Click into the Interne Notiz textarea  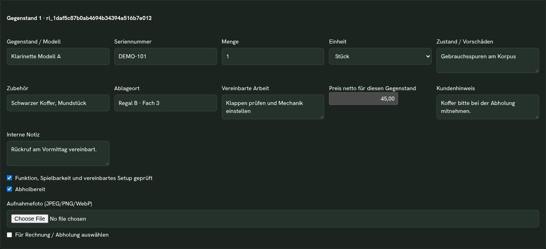pyautogui.click(x=58, y=153)
